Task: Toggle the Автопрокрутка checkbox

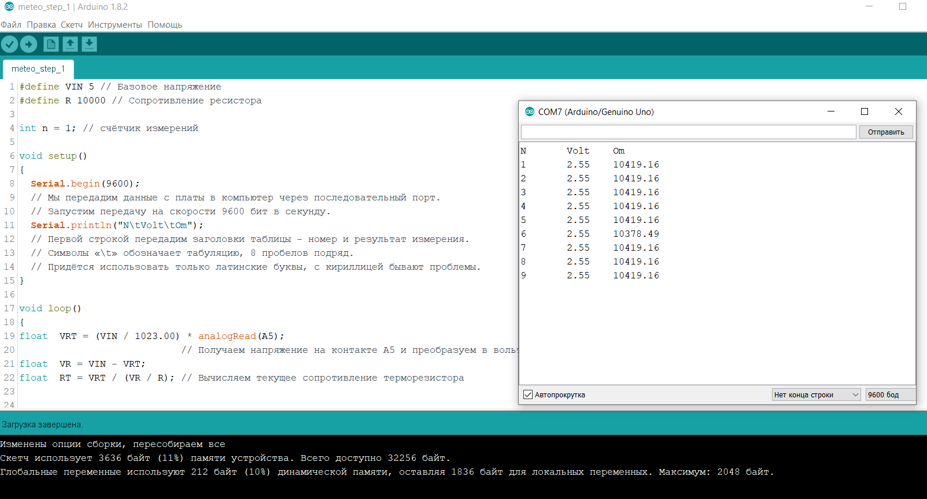Action: (x=527, y=394)
